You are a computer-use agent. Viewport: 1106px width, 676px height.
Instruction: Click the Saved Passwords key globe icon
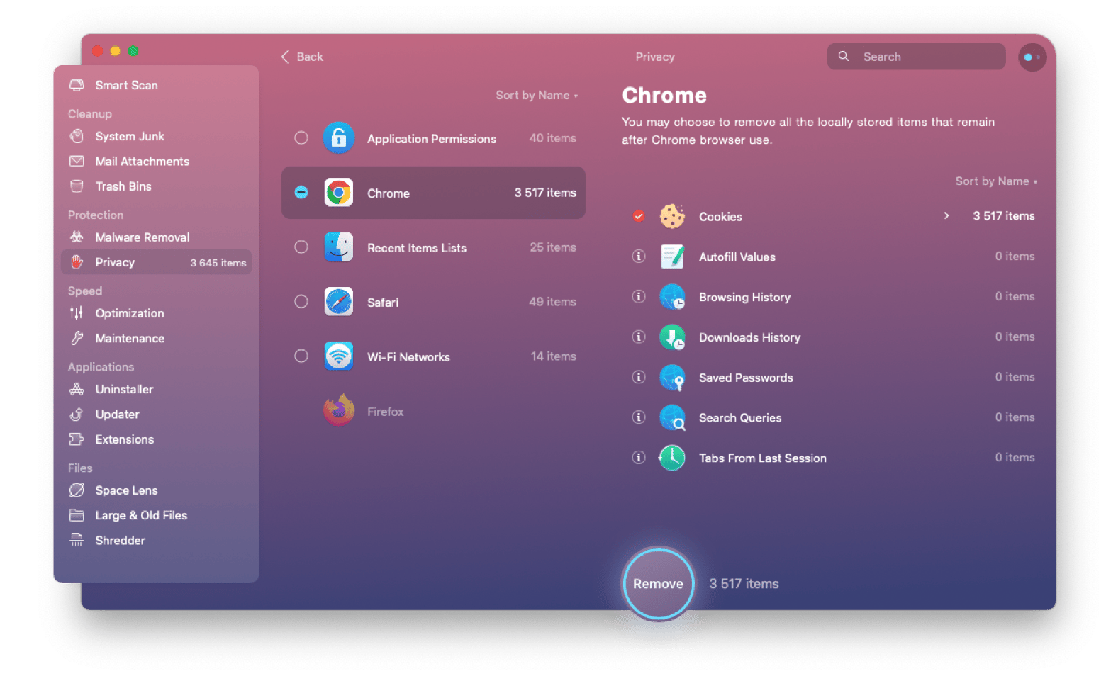click(672, 378)
